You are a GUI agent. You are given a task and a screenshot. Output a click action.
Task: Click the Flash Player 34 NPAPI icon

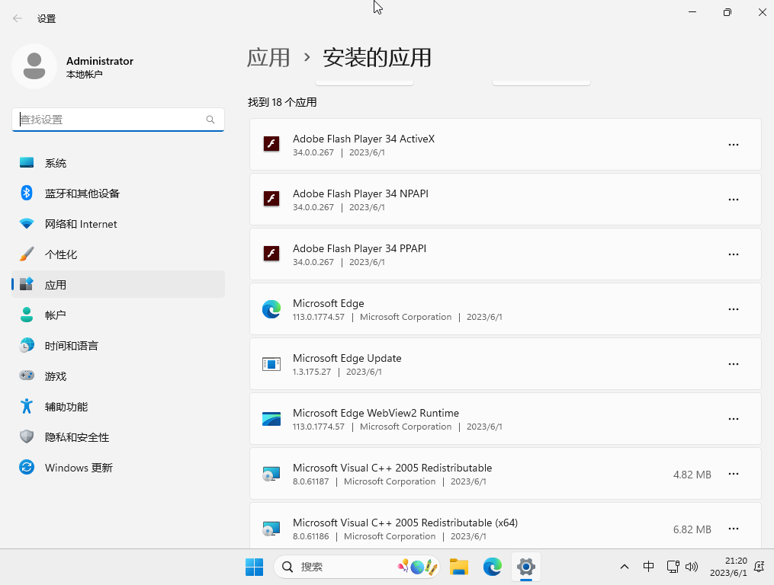coord(271,199)
